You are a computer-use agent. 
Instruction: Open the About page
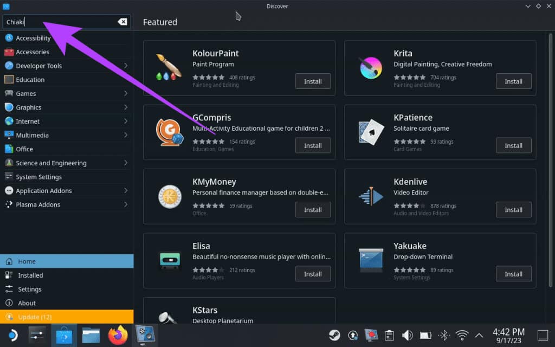click(x=67, y=303)
